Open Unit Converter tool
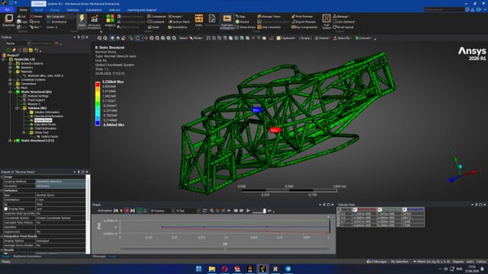The height and width of the screenshot is (274, 488). pyautogui.click(x=269, y=27)
